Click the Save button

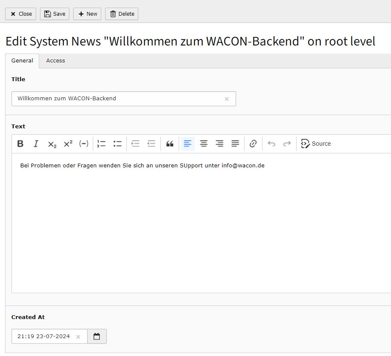tap(54, 14)
